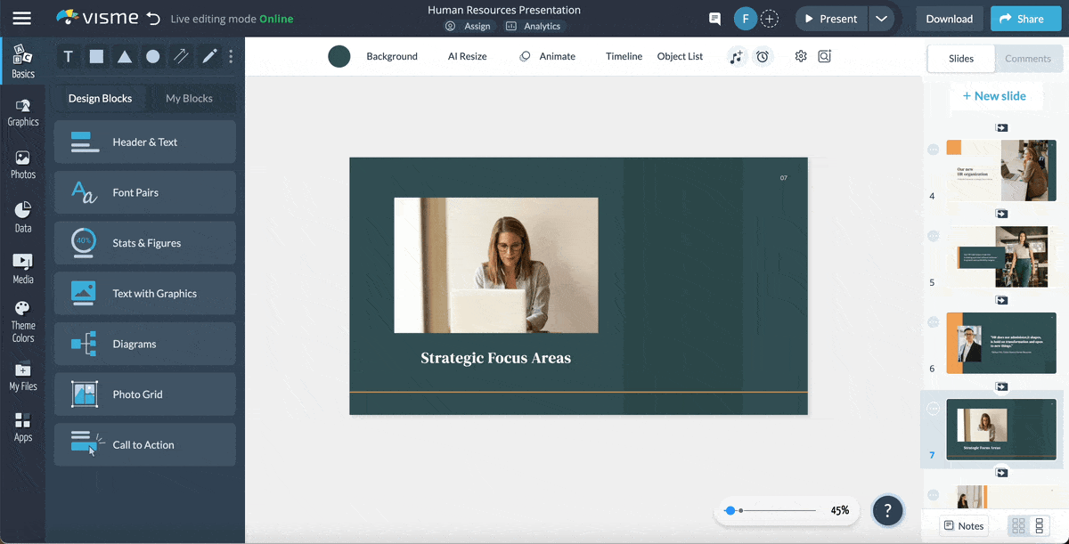The width and height of the screenshot is (1069, 544).
Task: Switch to the Comments tab
Action: (1028, 58)
